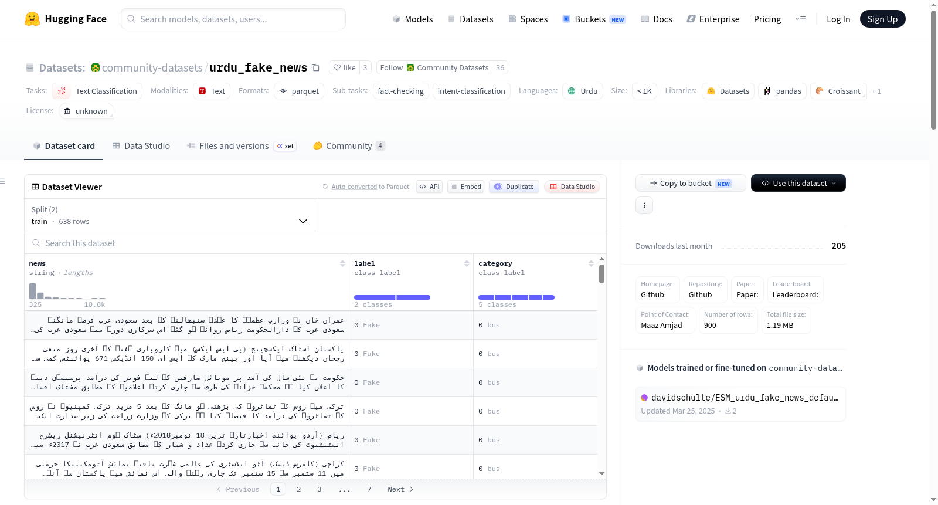This screenshot has height=505, width=938.
Task: Click the Datasets library tag
Action: point(728,91)
